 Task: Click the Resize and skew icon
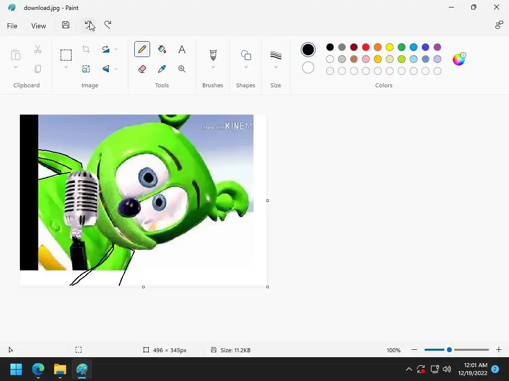[x=86, y=68]
